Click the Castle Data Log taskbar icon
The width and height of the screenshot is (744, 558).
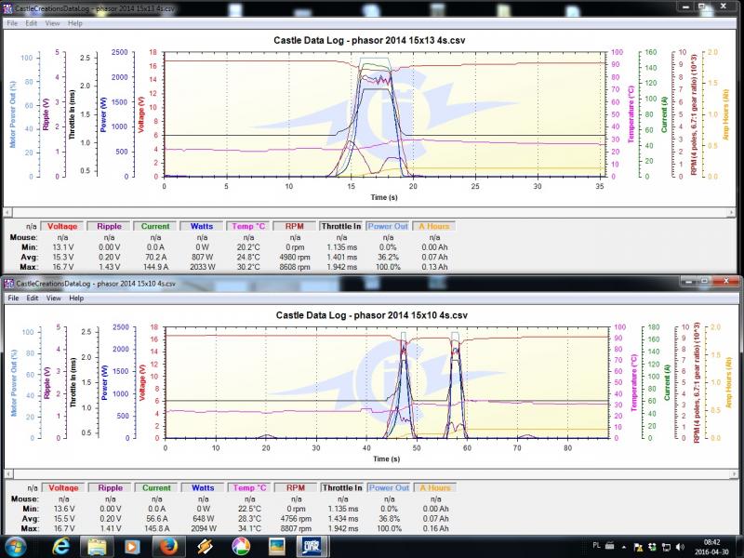(314, 544)
